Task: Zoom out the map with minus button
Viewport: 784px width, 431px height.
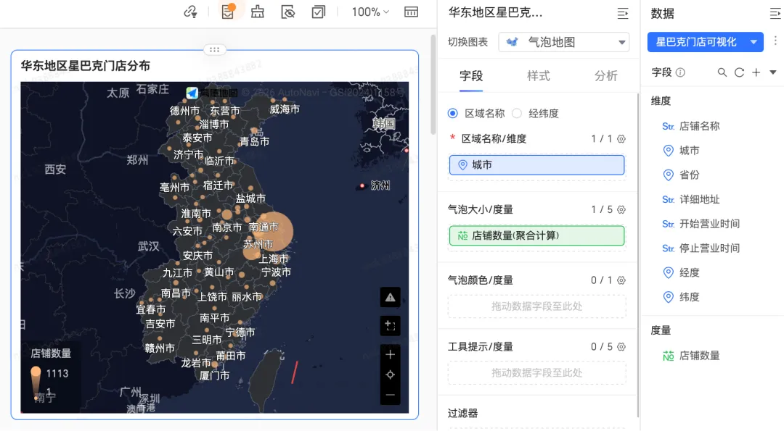Action: [x=390, y=395]
